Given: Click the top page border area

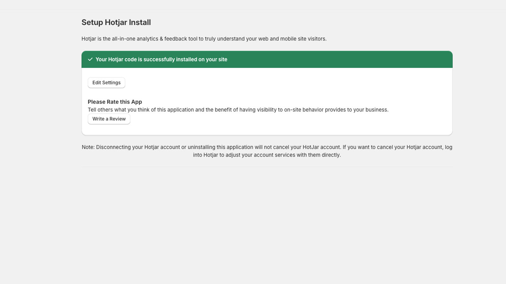Looking at the screenshot, I should pos(253,10).
